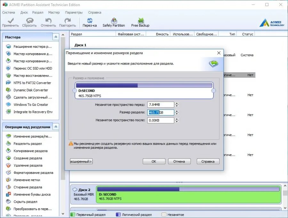Click the Расширенный>> button

[x=81, y=161]
